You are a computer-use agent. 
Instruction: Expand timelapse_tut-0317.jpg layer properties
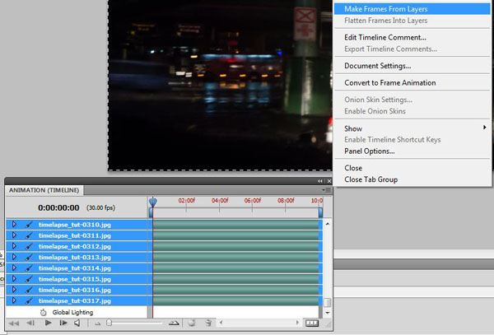tap(14, 300)
